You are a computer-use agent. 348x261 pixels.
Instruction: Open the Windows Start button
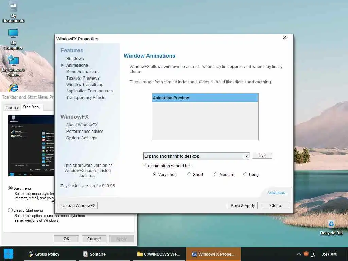8,254
